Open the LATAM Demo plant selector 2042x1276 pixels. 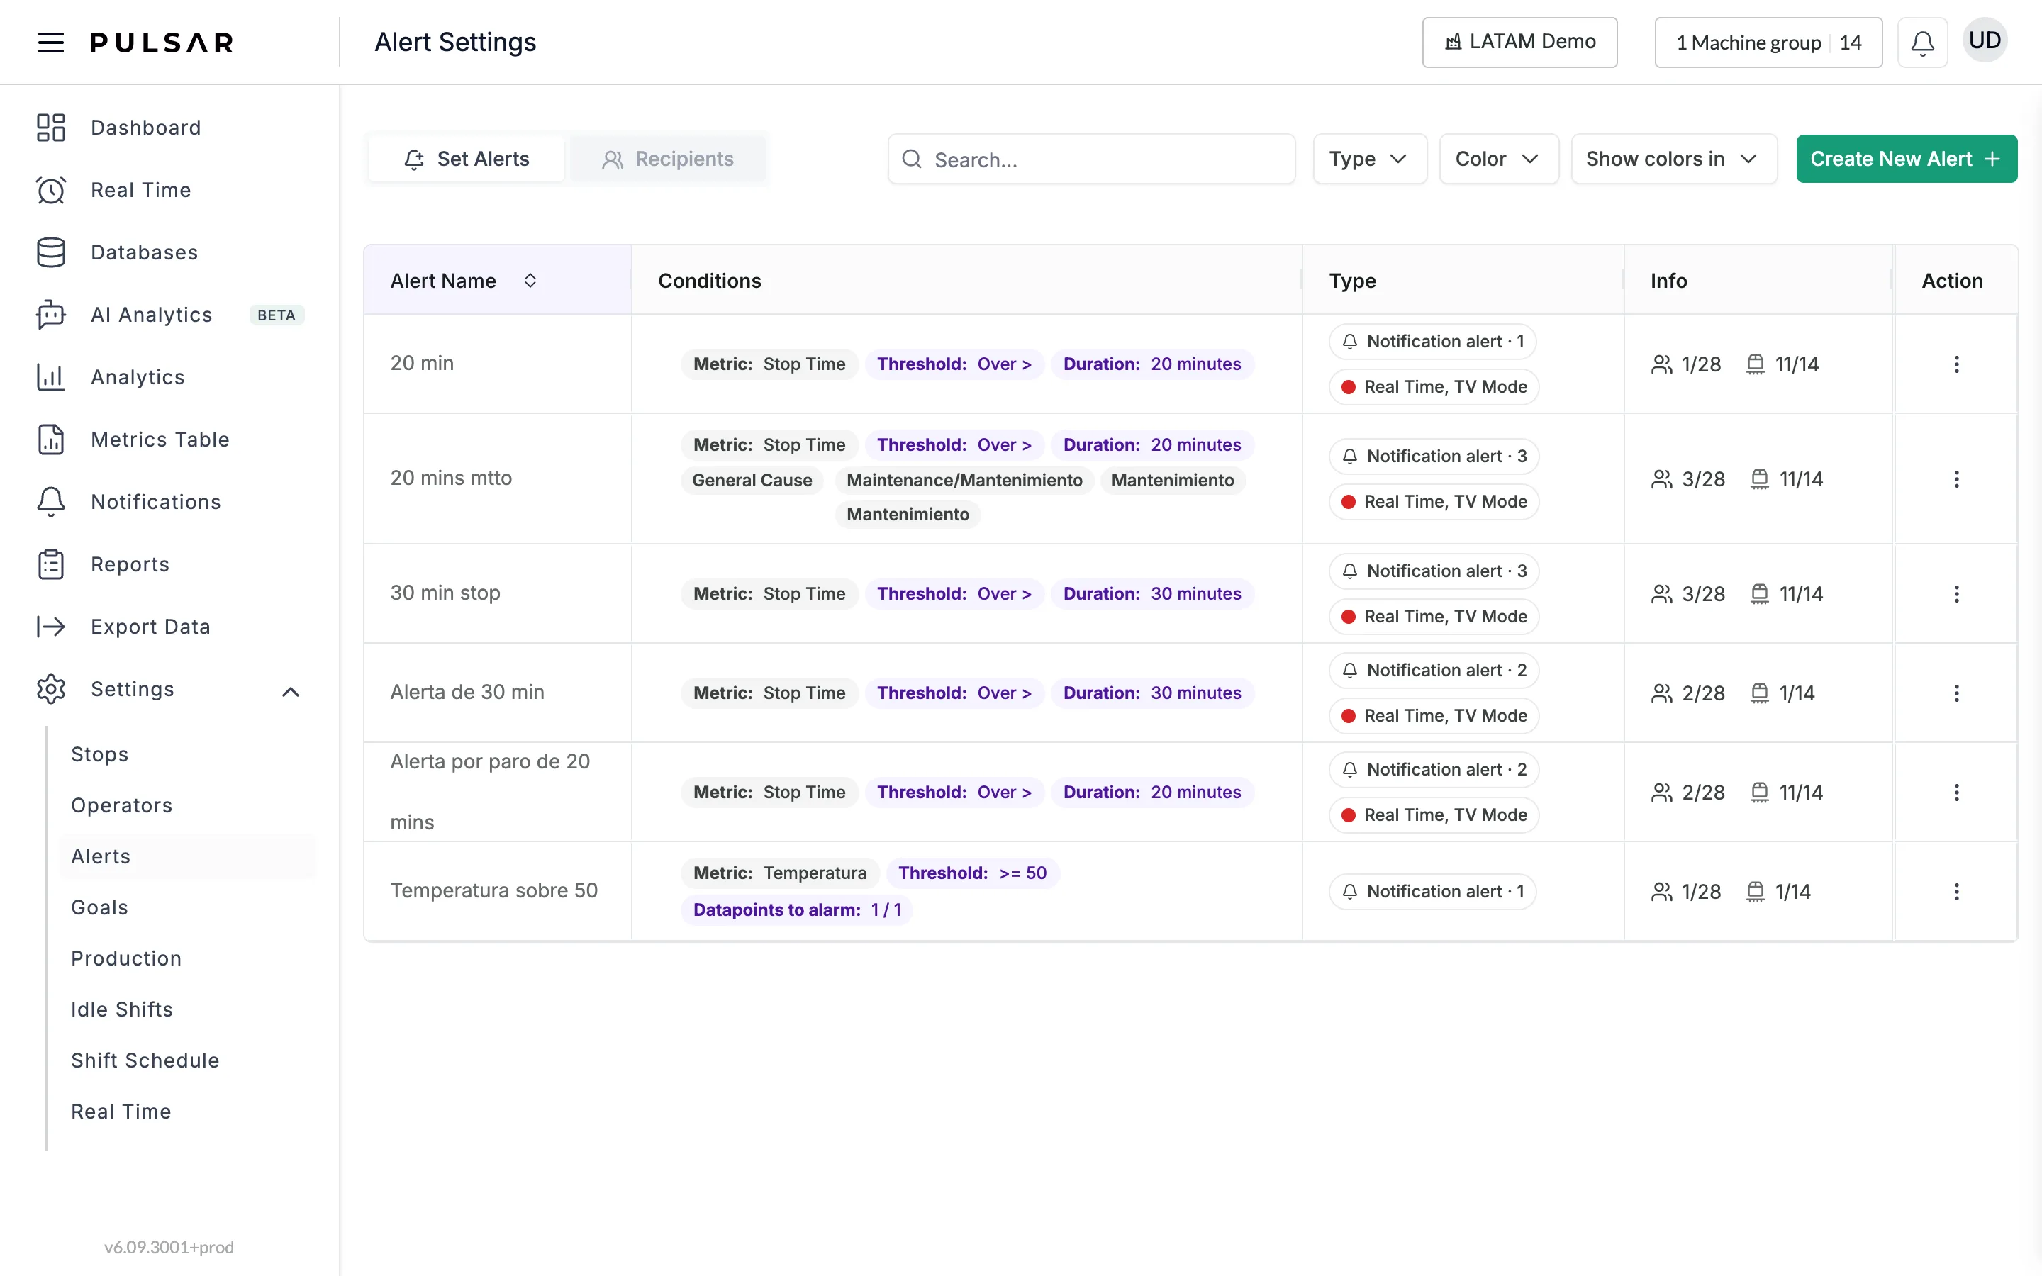1519,43
